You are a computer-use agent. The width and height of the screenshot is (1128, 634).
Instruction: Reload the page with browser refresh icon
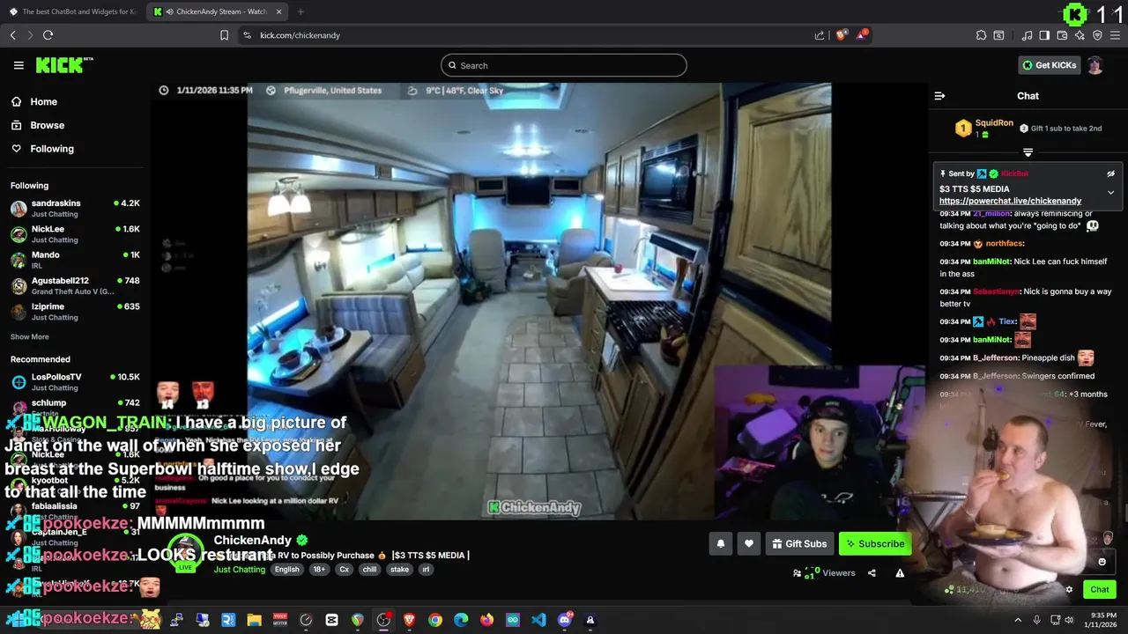[x=48, y=35]
